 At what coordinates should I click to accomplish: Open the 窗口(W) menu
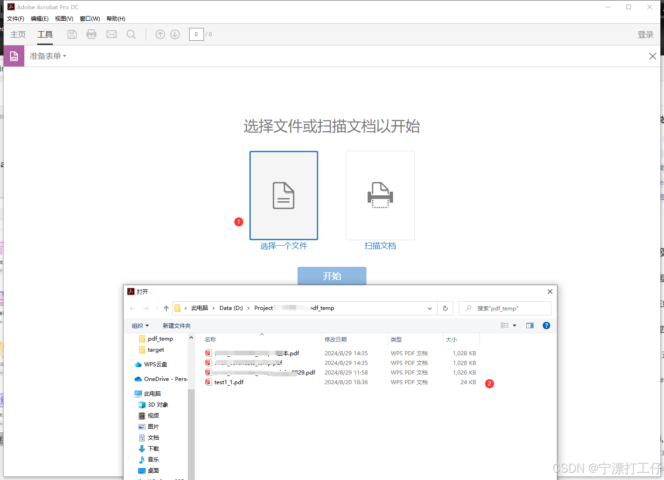click(x=90, y=19)
